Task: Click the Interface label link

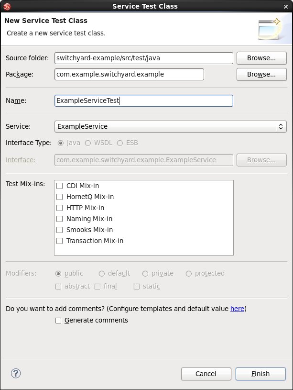Action: pos(21,160)
